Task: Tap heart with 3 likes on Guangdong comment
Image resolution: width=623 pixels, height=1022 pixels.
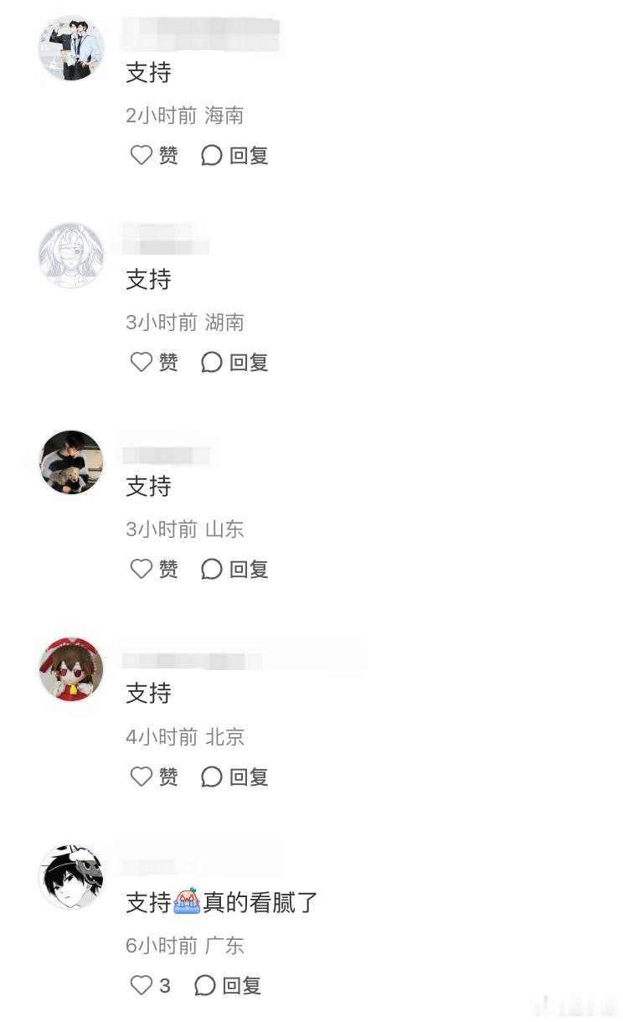Action: [151, 985]
